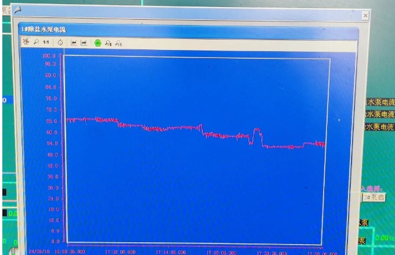
Task: Open the clock time-range setting
Action: click(60, 42)
